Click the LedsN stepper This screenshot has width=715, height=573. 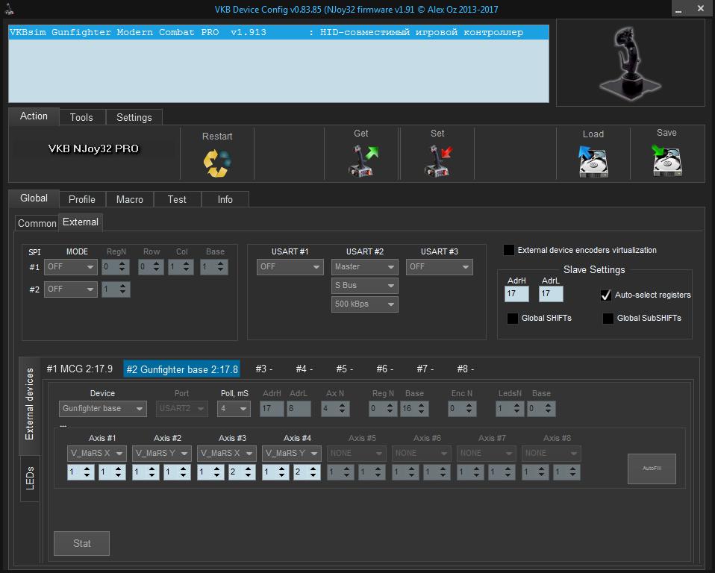coord(509,408)
